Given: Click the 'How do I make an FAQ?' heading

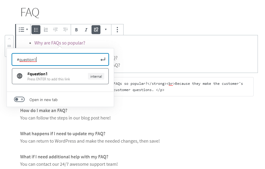Looking at the screenshot, I should click(x=44, y=111).
